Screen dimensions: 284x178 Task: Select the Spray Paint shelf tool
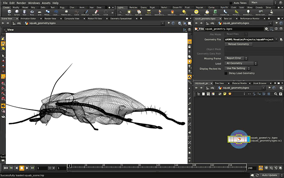[x=96, y=13]
